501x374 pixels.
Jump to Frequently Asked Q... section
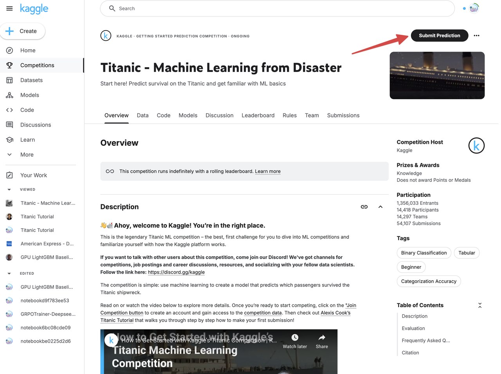tap(426, 340)
